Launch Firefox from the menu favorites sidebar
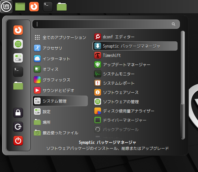The width and height of the screenshot is (198, 172). [x=18, y=30]
